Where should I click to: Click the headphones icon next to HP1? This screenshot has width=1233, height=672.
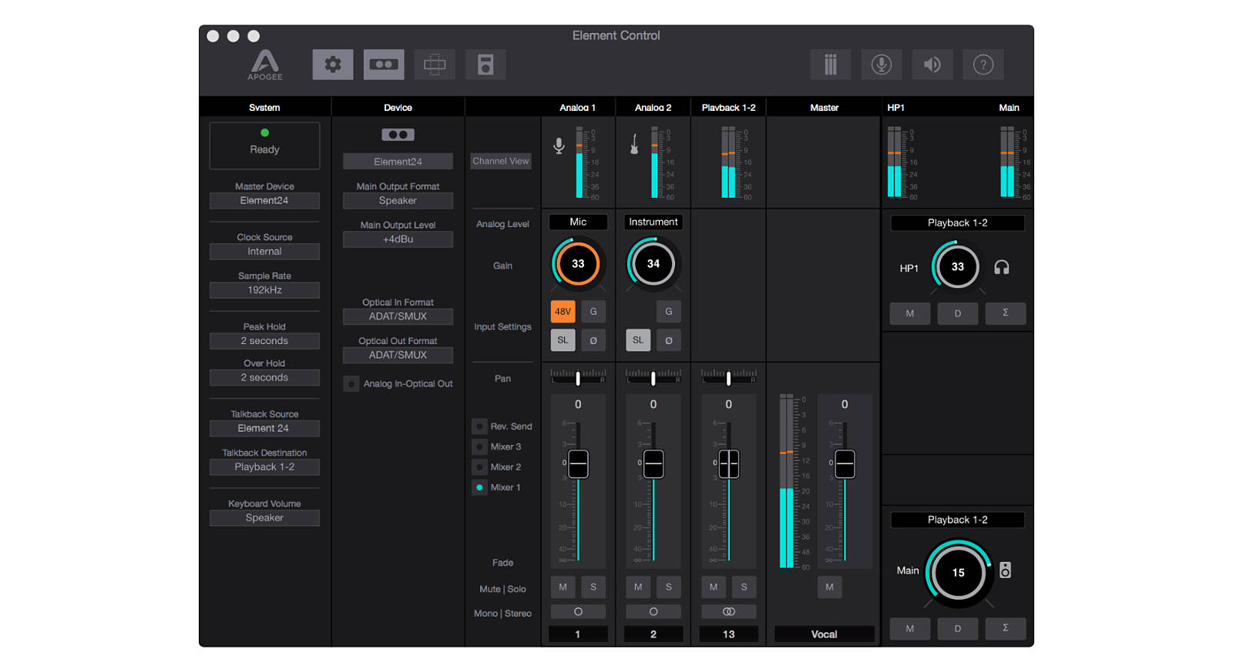(1002, 267)
